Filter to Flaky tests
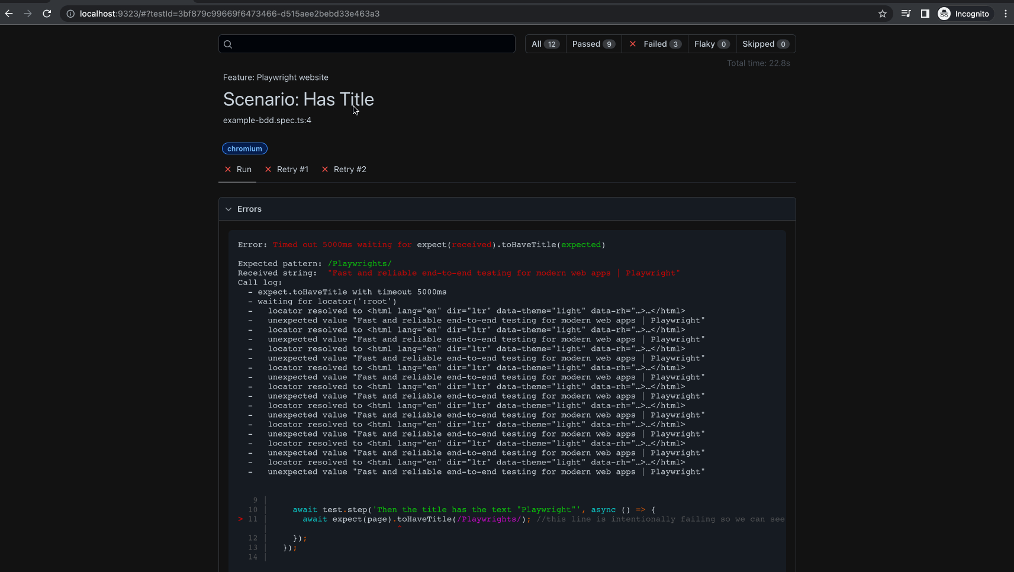The width and height of the screenshot is (1014, 572). (x=711, y=44)
